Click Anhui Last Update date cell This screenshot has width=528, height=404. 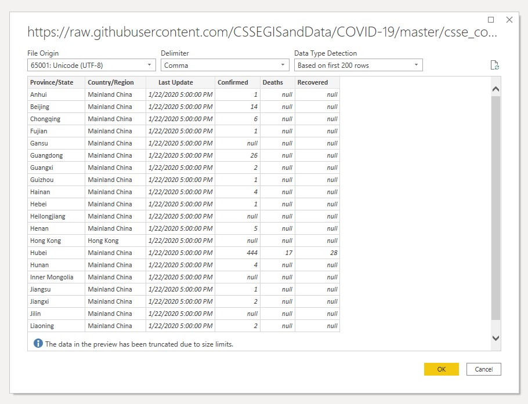[x=180, y=94]
